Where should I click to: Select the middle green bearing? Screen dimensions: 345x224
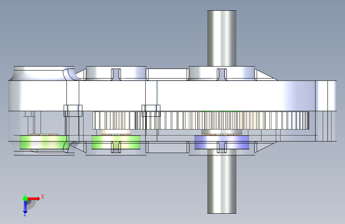[x=116, y=142]
